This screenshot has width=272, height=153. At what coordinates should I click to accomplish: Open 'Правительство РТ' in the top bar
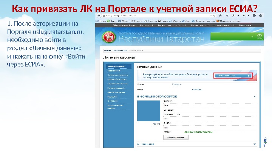(x=200, y=25)
